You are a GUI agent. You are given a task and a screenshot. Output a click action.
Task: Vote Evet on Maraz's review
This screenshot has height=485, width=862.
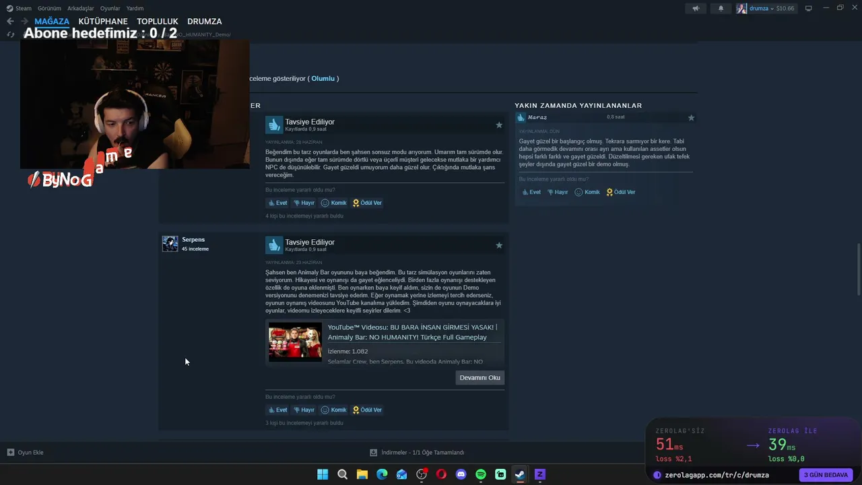(531, 192)
